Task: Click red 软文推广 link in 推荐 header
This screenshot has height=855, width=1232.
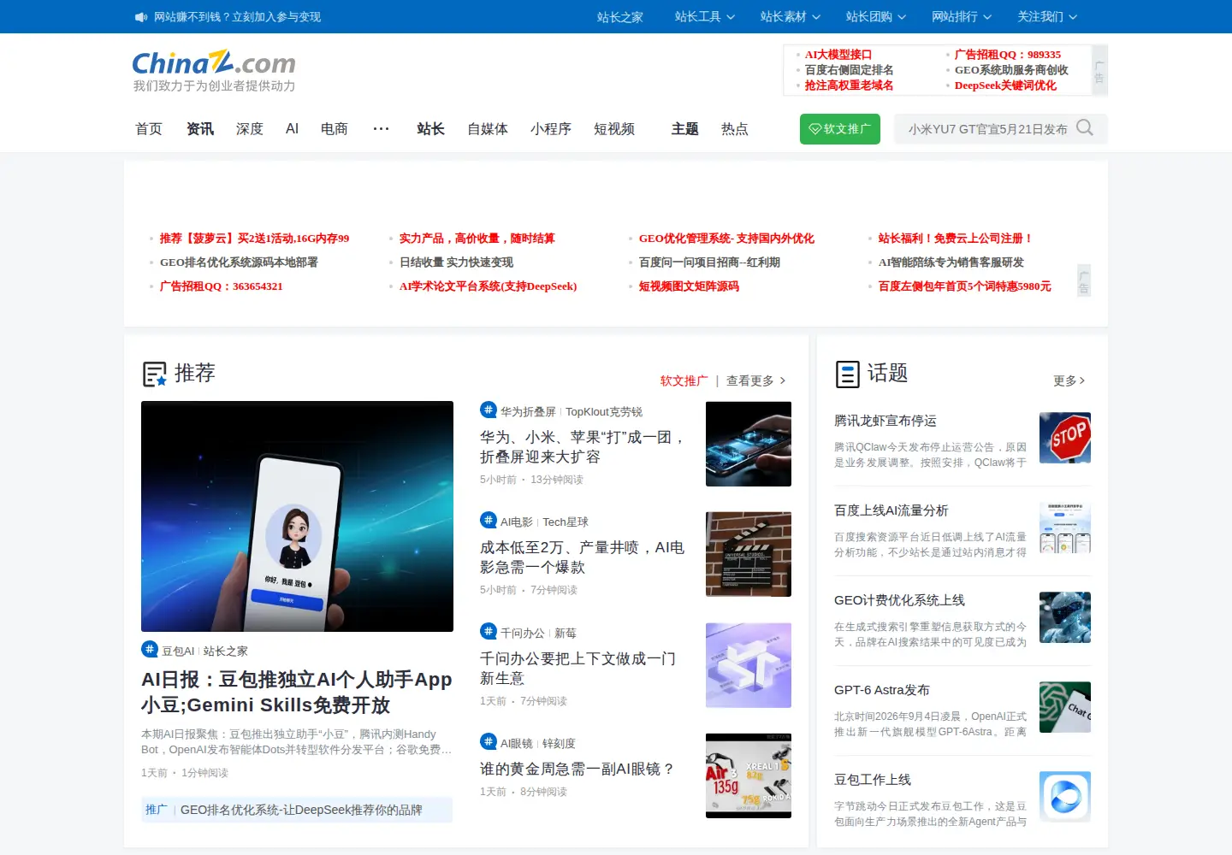Action: coord(684,380)
